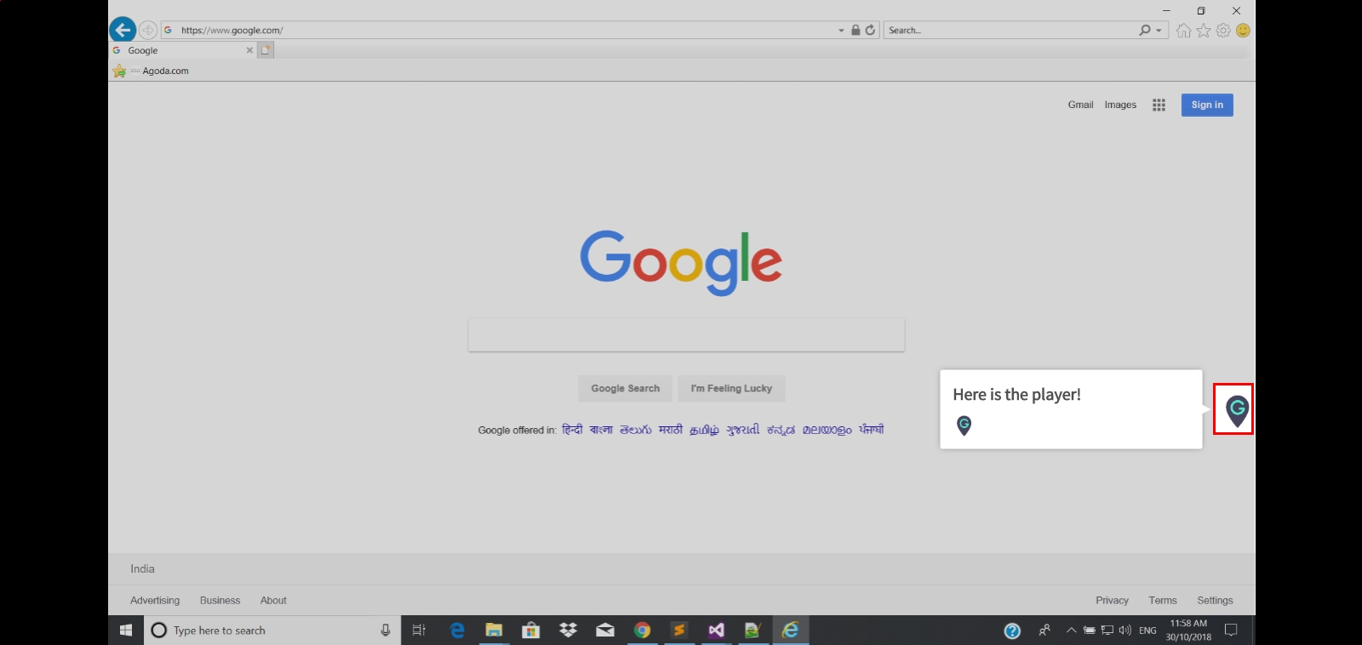Viewport: 1362px width, 645px height.
Task: Switch Google to the Punjabi language link
Action: click(871, 430)
